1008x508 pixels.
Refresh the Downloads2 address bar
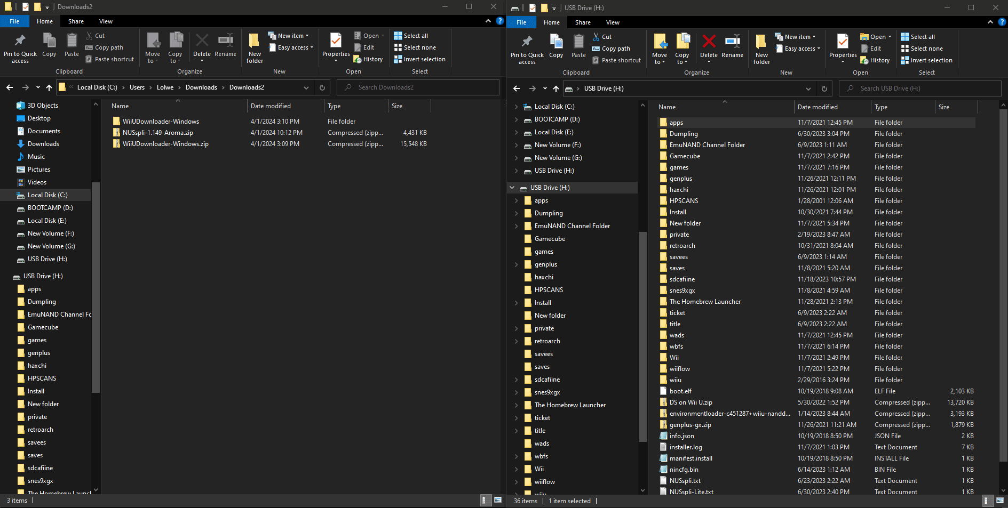tap(322, 87)
